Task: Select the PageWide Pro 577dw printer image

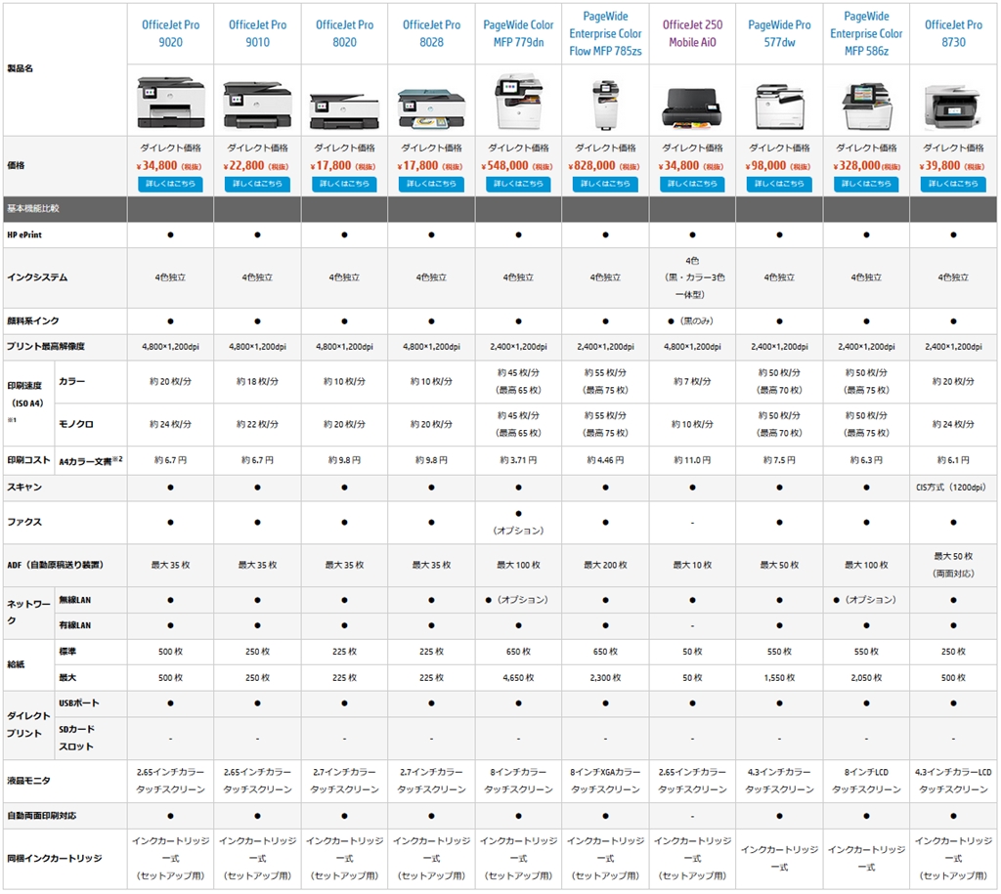Action: pos(779,106)
